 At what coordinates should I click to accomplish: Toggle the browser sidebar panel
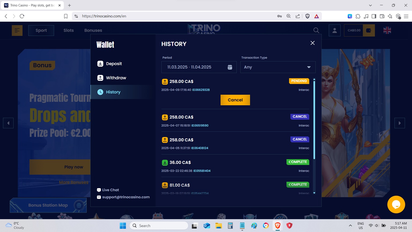click(x=374, y=16)
